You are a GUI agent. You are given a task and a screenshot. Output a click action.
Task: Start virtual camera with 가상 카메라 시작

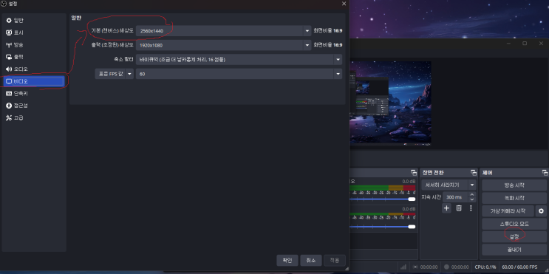tap(508, 211)
